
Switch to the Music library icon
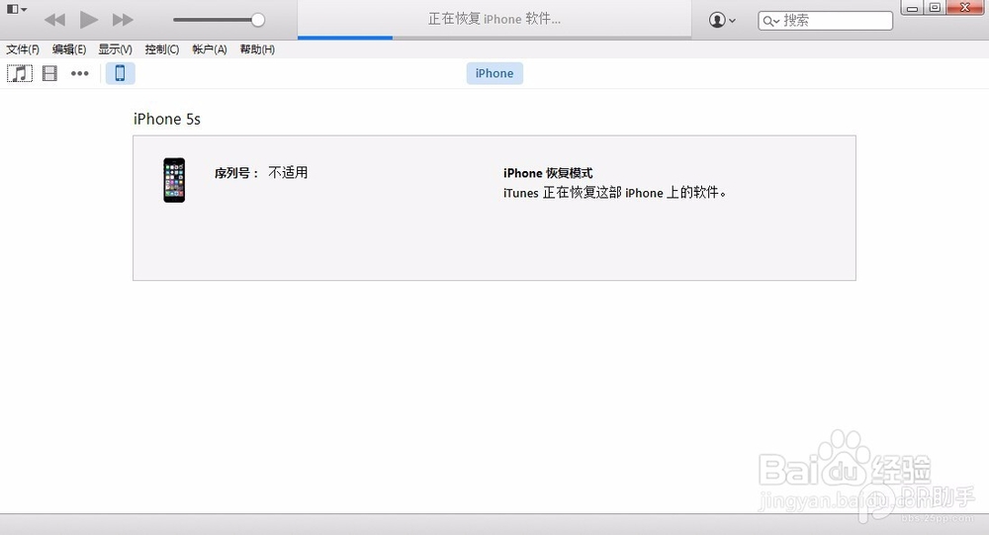[x=20, y=73]
